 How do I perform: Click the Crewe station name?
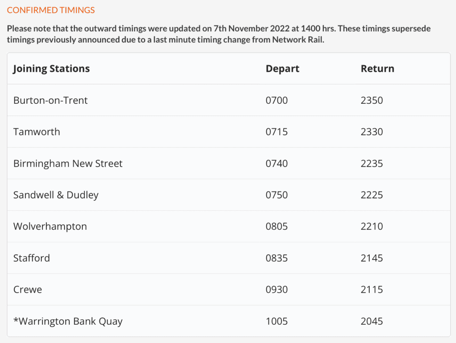pos(28,290)
